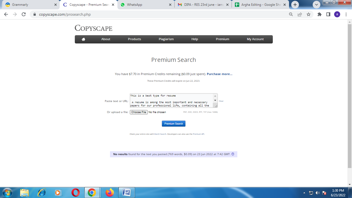Open Plagiarism menu
The image size is (352, 198).
166,39
